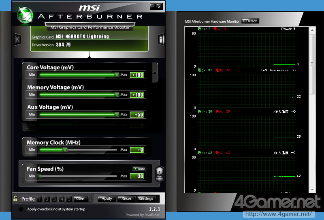Select profile slot 2
The image size is (324, 220).
47,199
